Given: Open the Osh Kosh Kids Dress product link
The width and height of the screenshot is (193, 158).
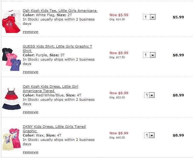Looking at the screenshot, I should pyautogui.click(x=50, y=86).
